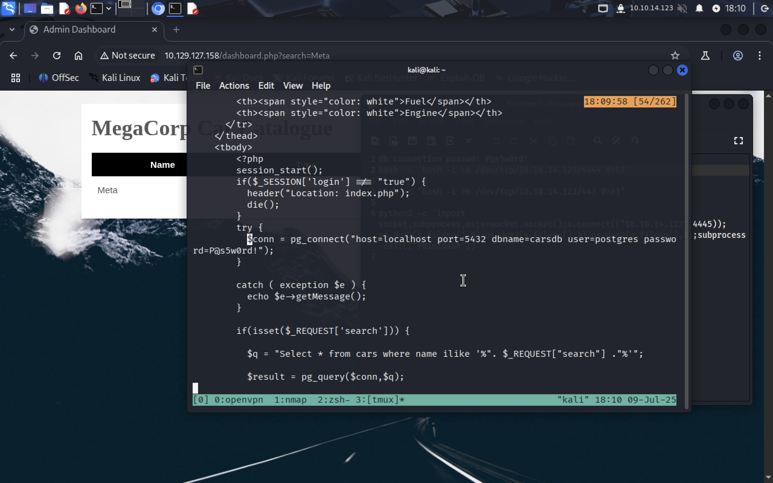The width and height of the screenshot is (773, 483).
Task: Open the file manager from the panel
Action: coord(47,8)
